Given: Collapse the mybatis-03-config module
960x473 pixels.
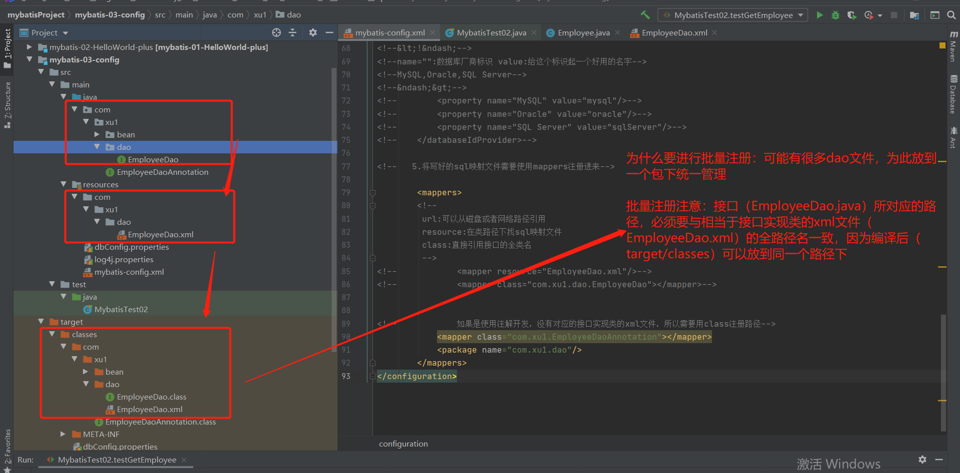Looking at the screenshot, I should click(29, 59).
